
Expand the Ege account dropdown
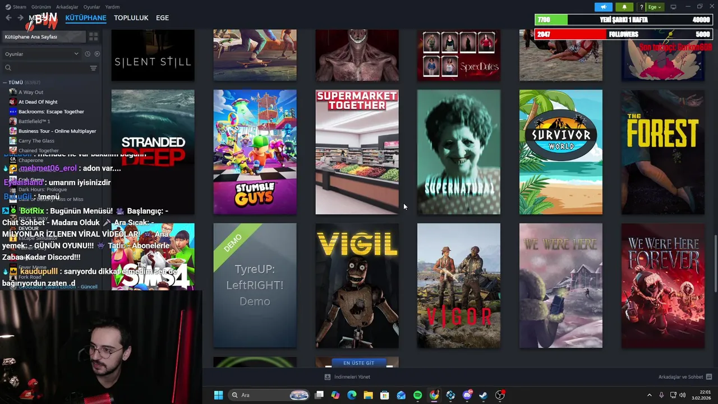click(x=655, y=7)
